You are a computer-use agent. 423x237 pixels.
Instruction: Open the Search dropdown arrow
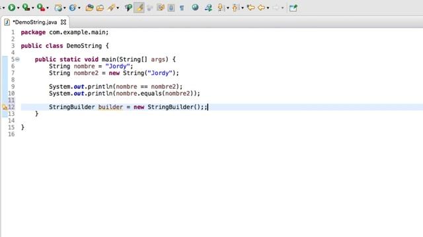[118, 8]
